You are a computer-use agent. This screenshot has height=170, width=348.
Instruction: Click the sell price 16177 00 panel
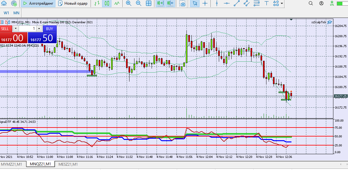coord(13,38)
